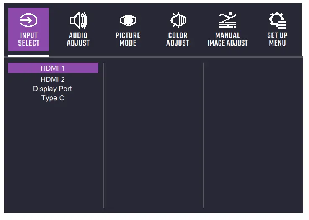This screenshot has height=220, width=309.
Task: Select Display Port input
Action: pos(53,89)
